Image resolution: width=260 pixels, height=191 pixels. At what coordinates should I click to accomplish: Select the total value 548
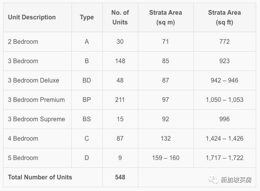120,177
